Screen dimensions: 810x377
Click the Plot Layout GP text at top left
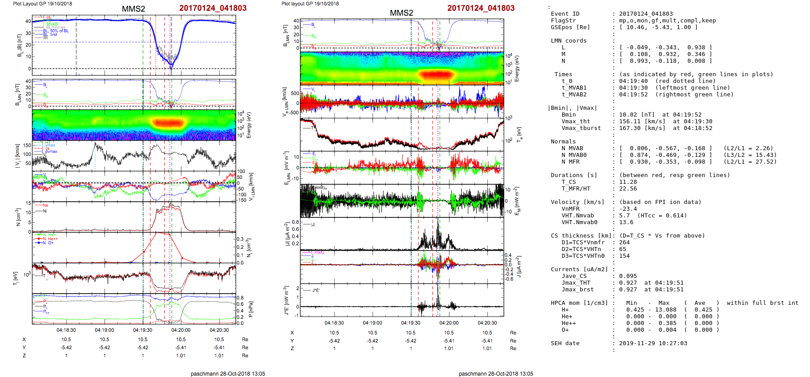[42, 4]
